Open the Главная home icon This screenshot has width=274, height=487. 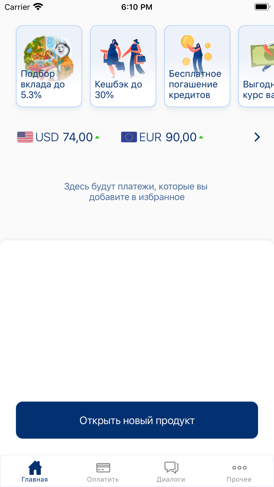(x=35, y=467)
